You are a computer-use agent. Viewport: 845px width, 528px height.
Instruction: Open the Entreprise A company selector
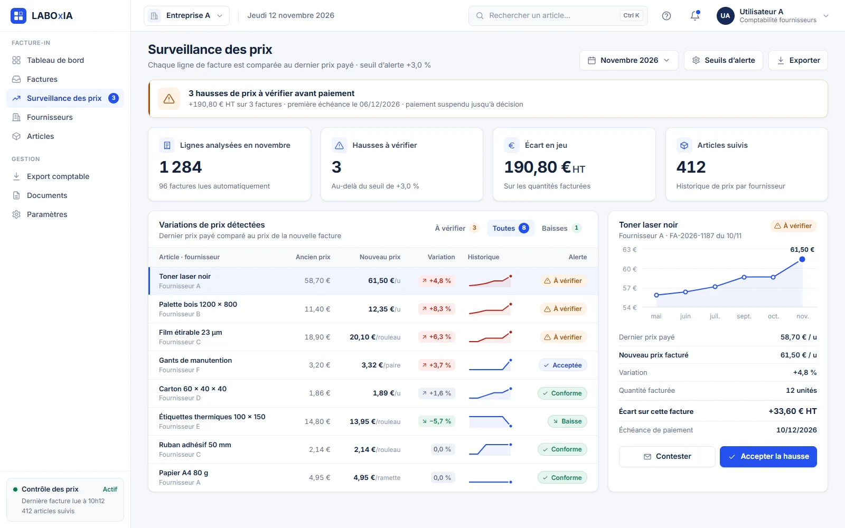coord(186,16)
